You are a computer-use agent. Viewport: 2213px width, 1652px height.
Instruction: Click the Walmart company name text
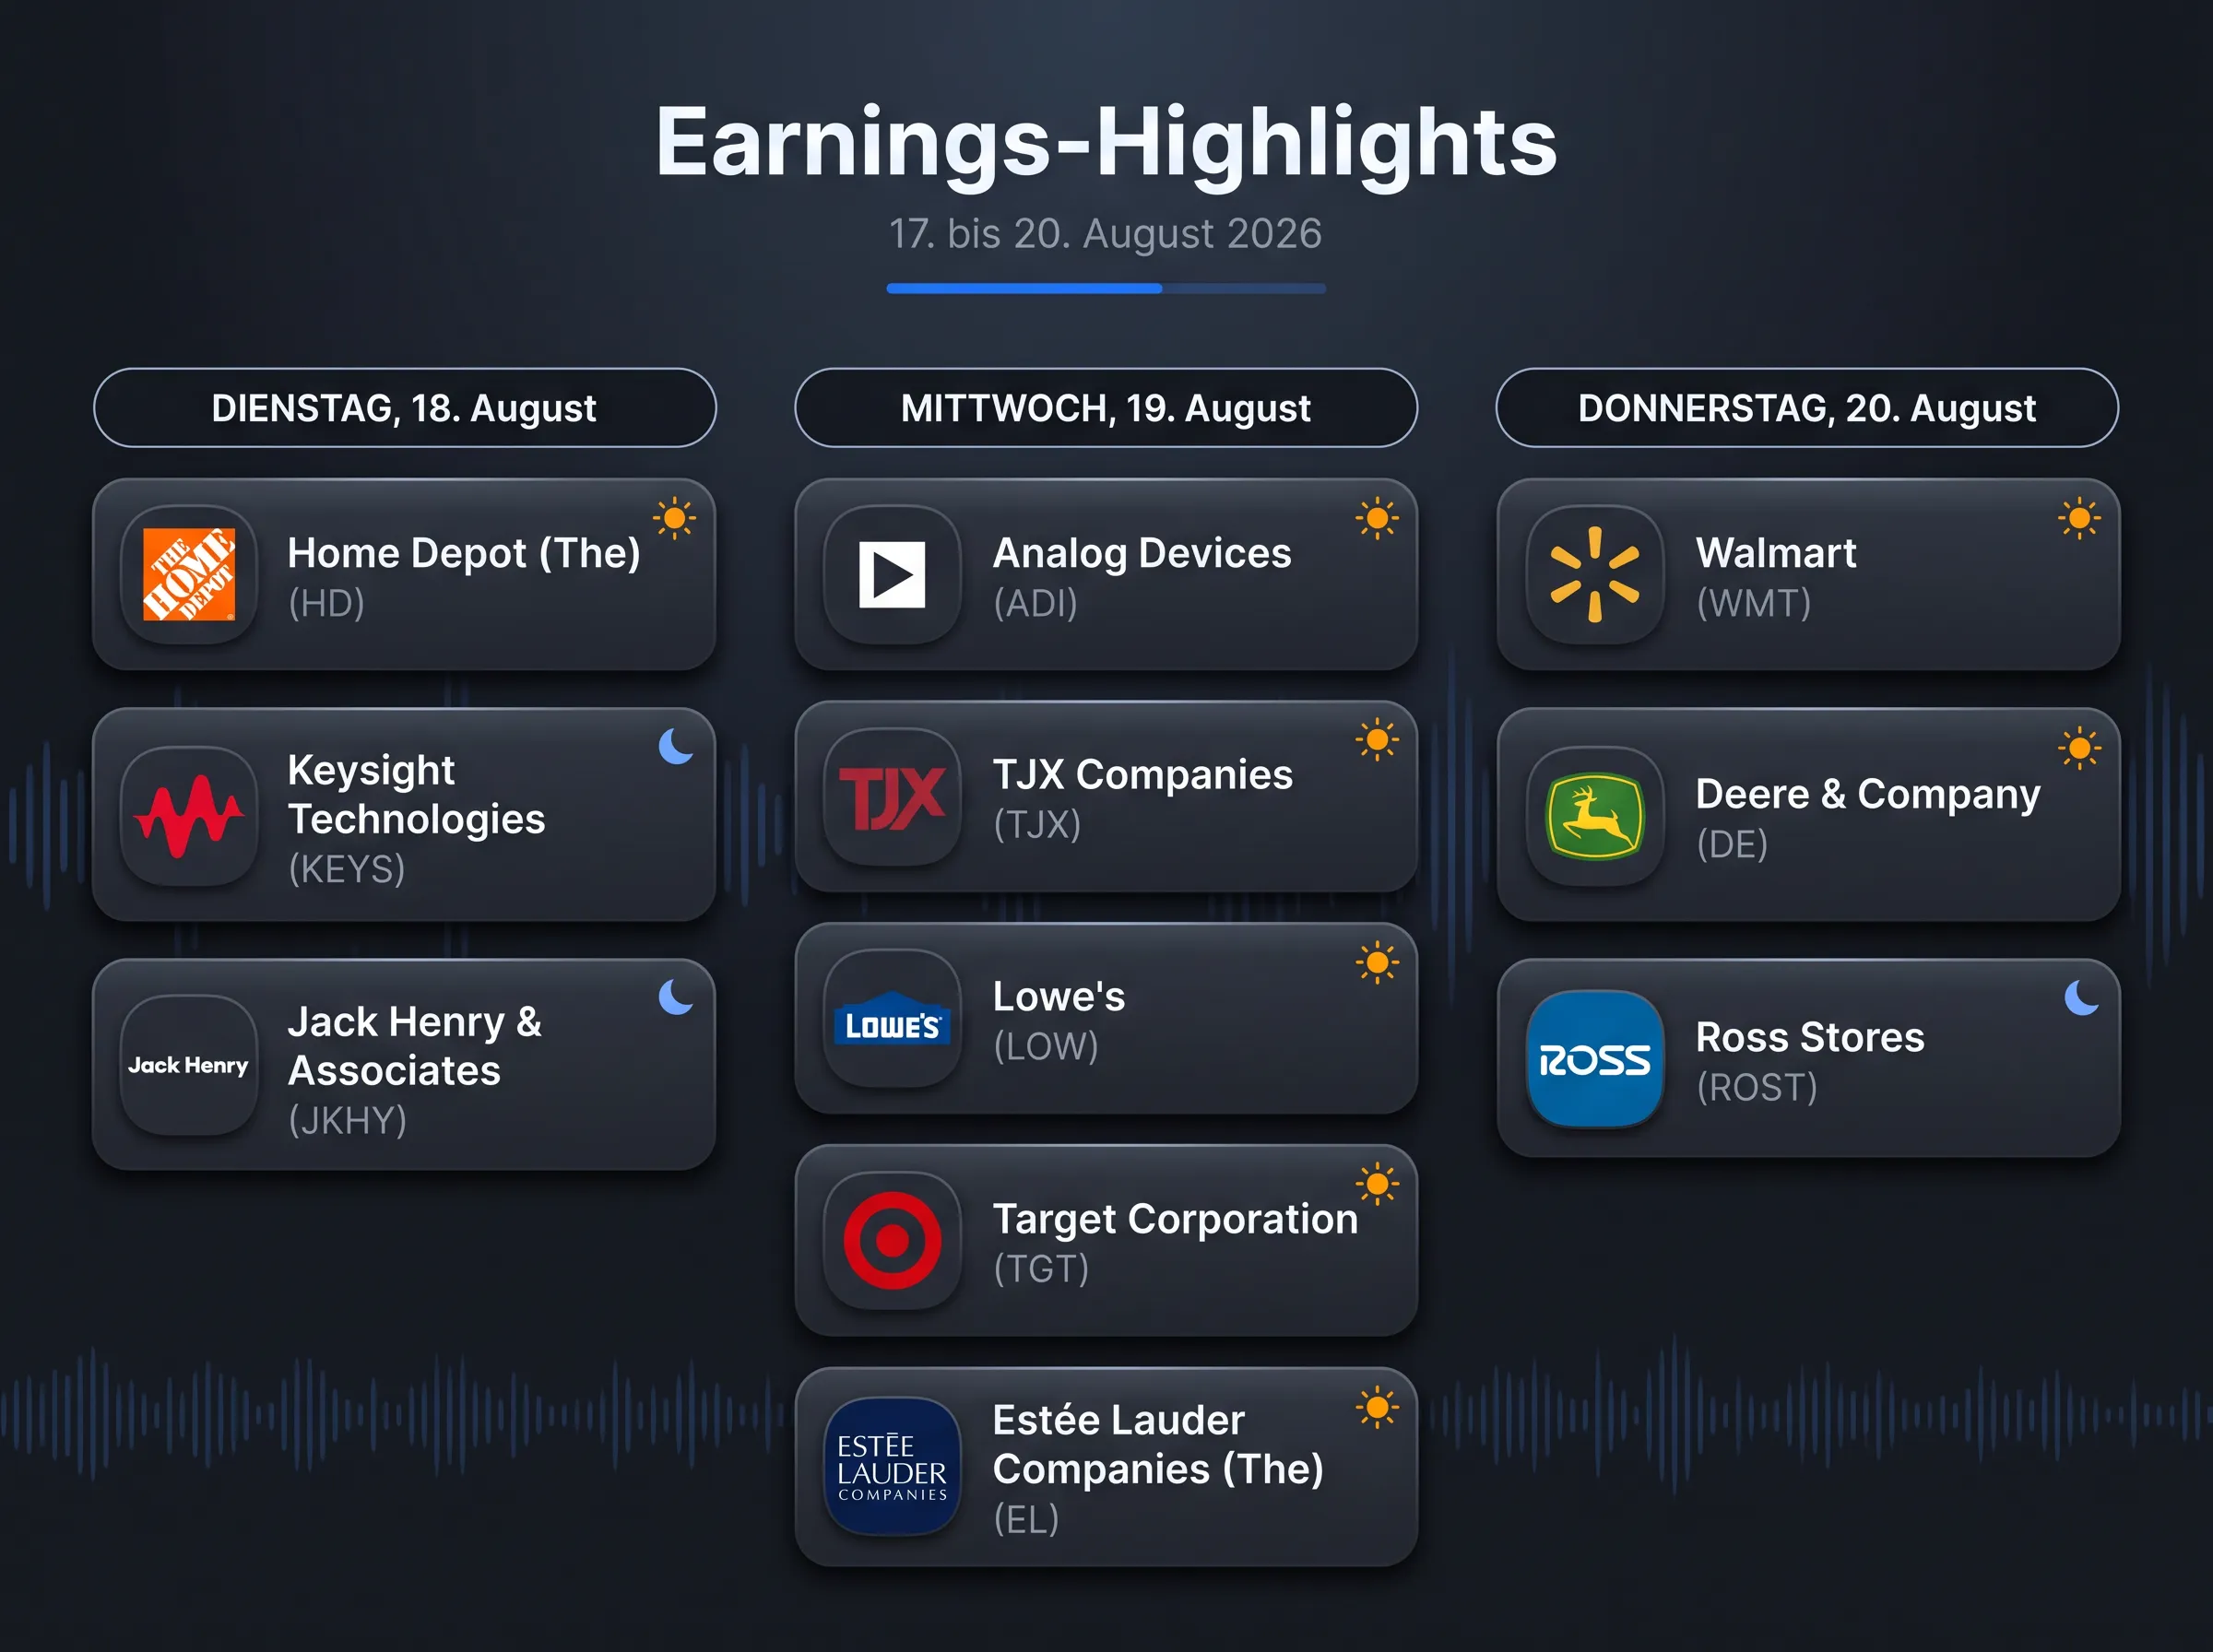(x=1776, y=553)
